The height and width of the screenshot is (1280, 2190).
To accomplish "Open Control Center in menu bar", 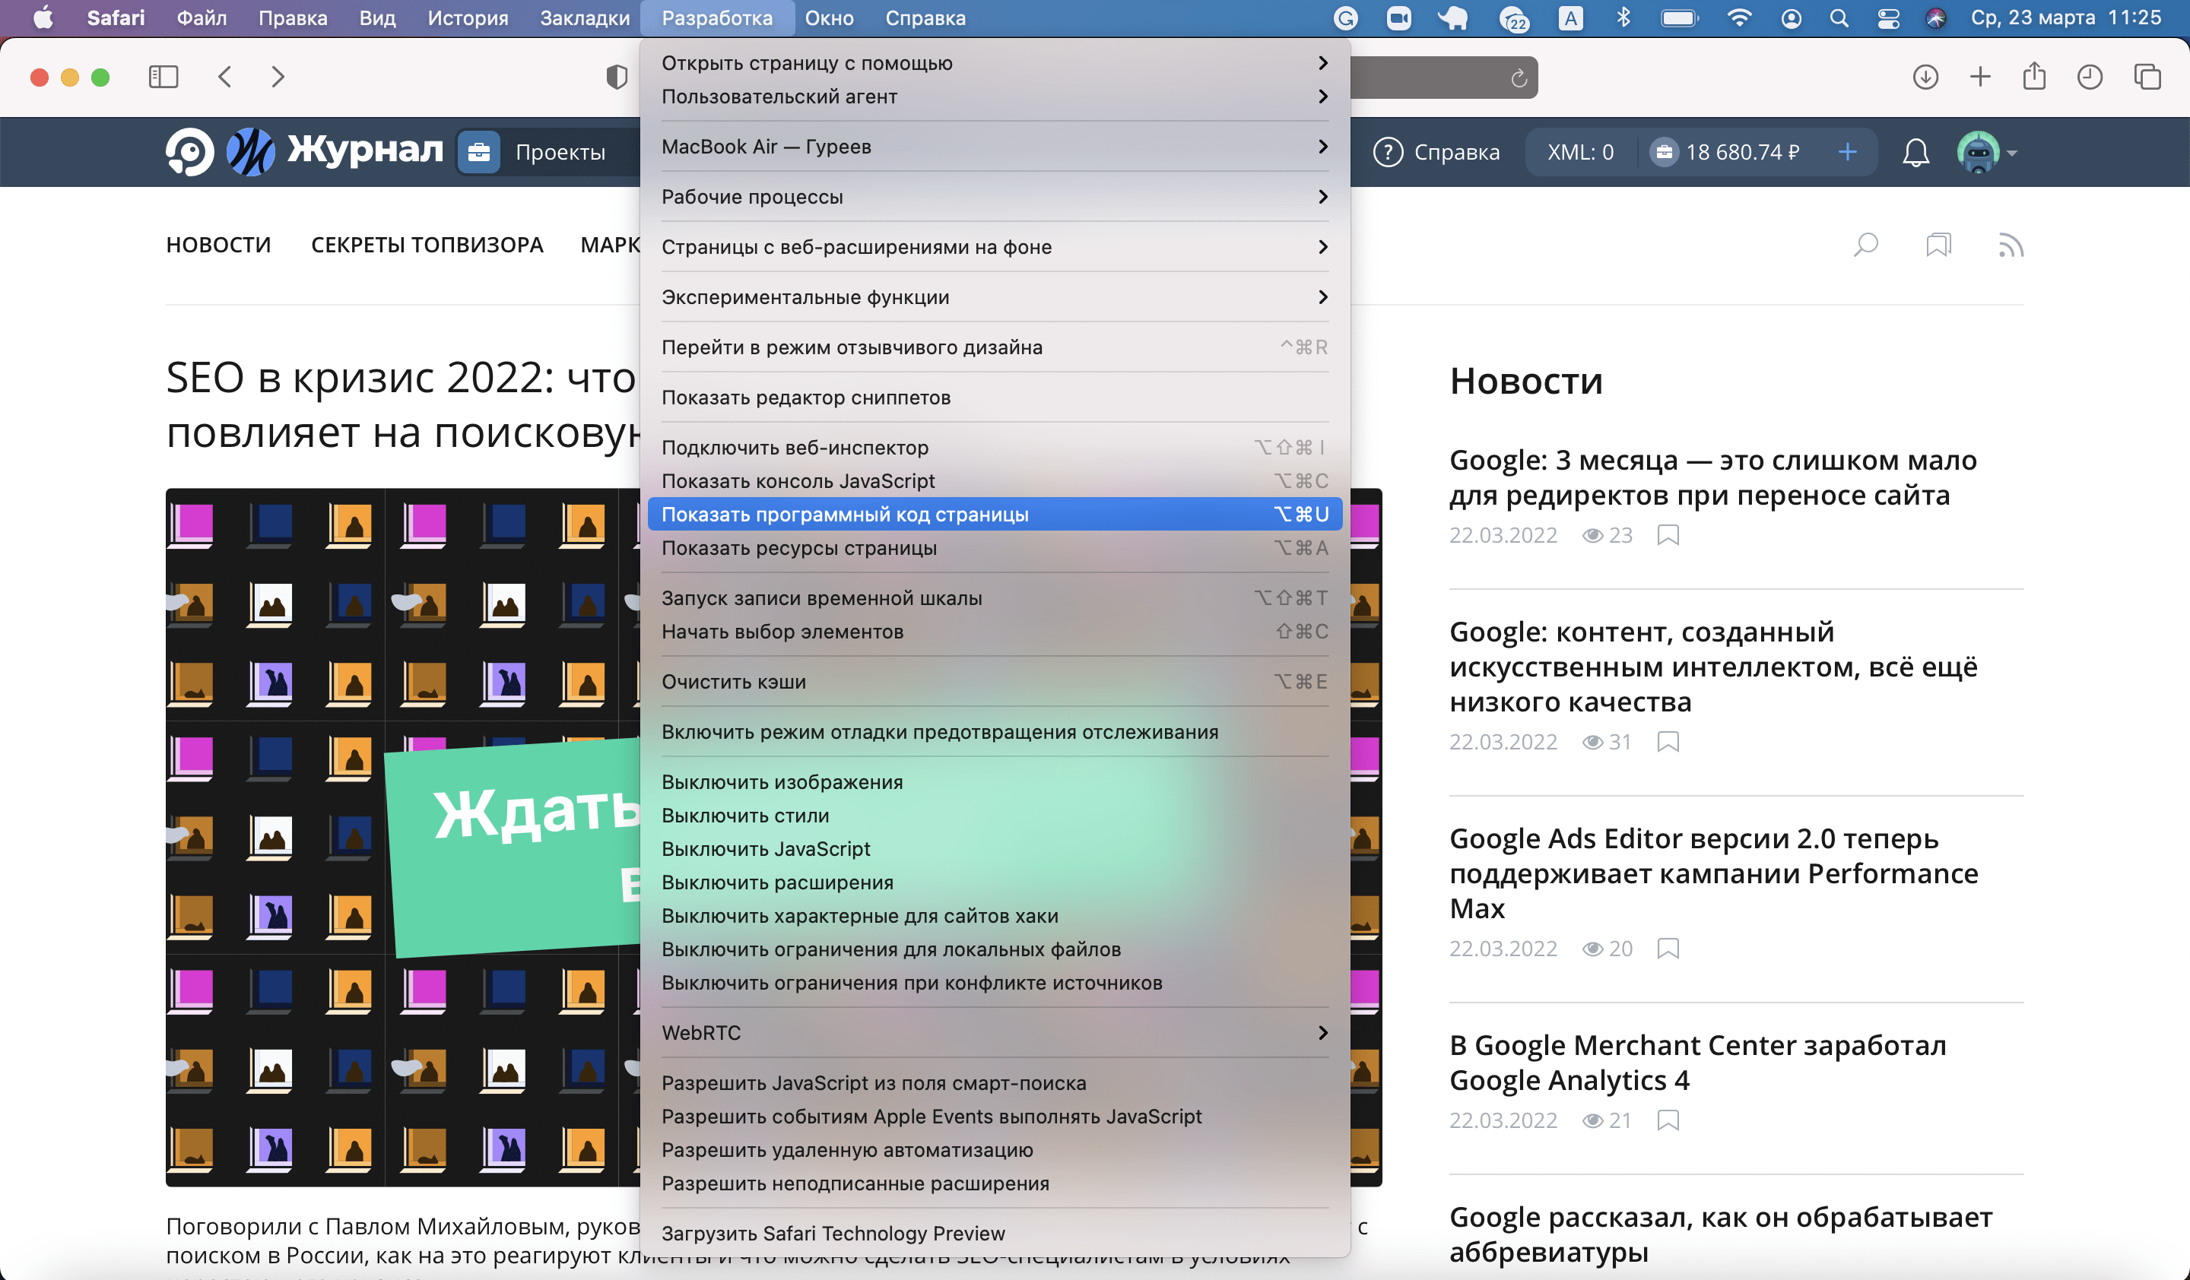I will [x=1887, y=18].
